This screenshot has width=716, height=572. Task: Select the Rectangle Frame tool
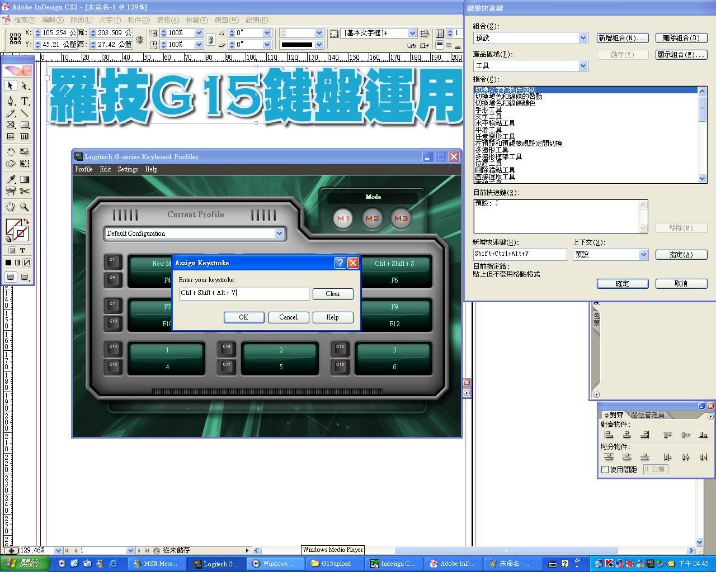(10, 125)
